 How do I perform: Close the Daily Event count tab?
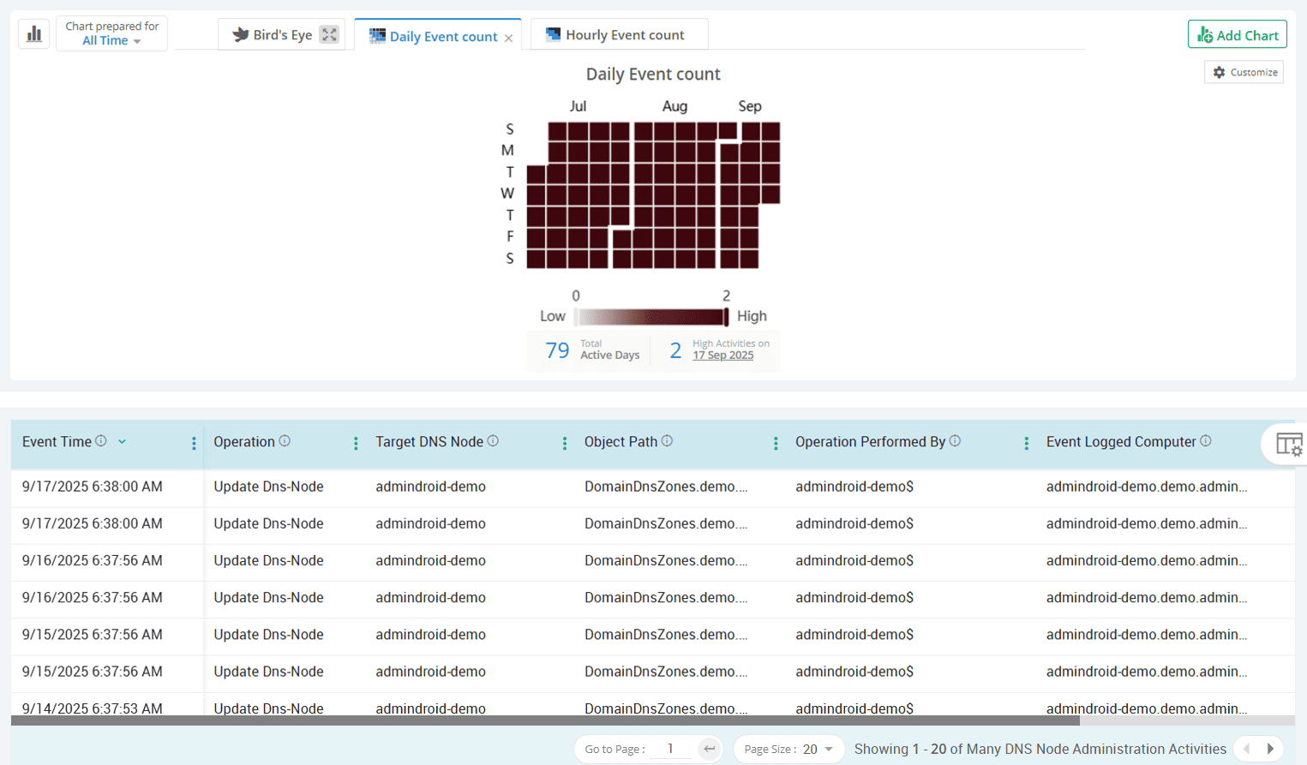pos(508,38)
